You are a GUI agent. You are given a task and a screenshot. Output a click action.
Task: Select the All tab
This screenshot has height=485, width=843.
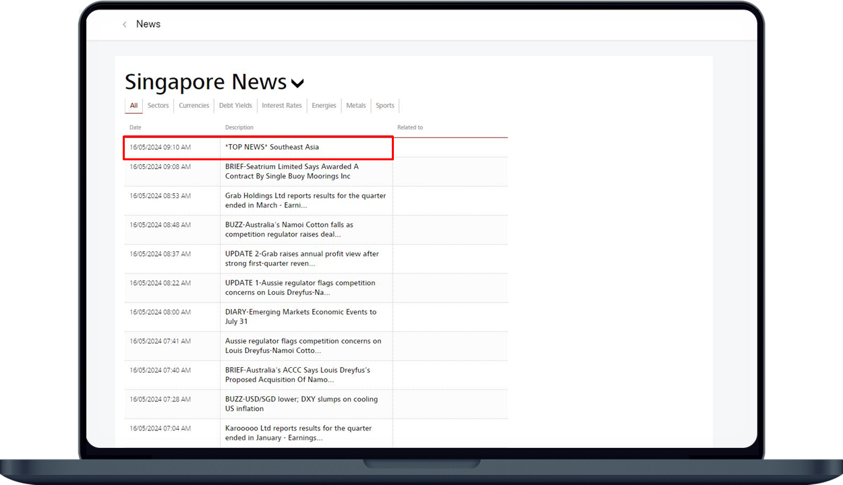[134, 106]
